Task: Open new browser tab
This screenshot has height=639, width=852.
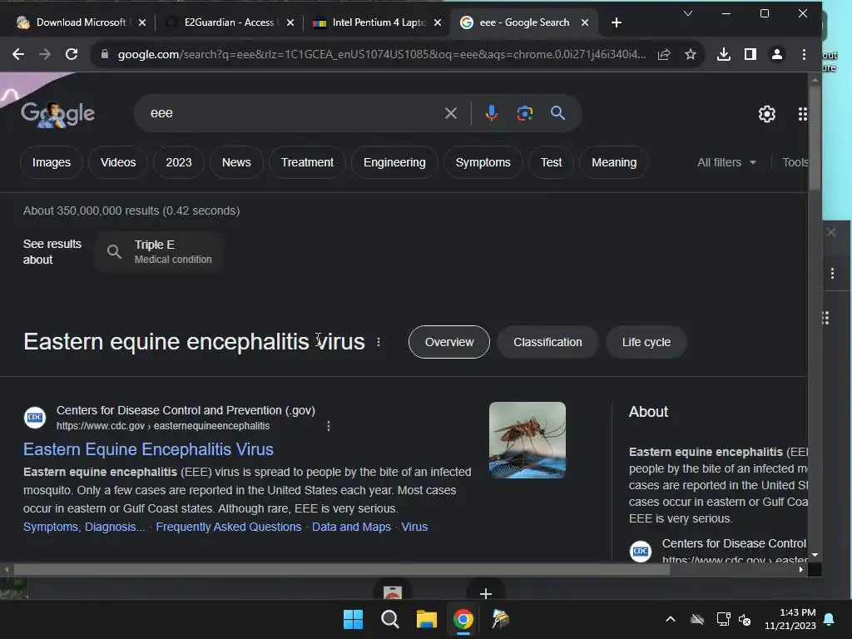Action: [x=617, y=22]
